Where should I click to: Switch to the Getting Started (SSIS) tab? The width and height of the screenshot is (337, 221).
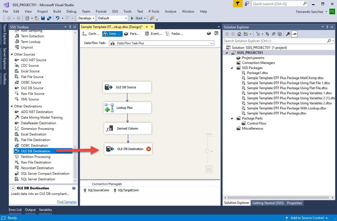pyautogui.click(x=268, y=203)
